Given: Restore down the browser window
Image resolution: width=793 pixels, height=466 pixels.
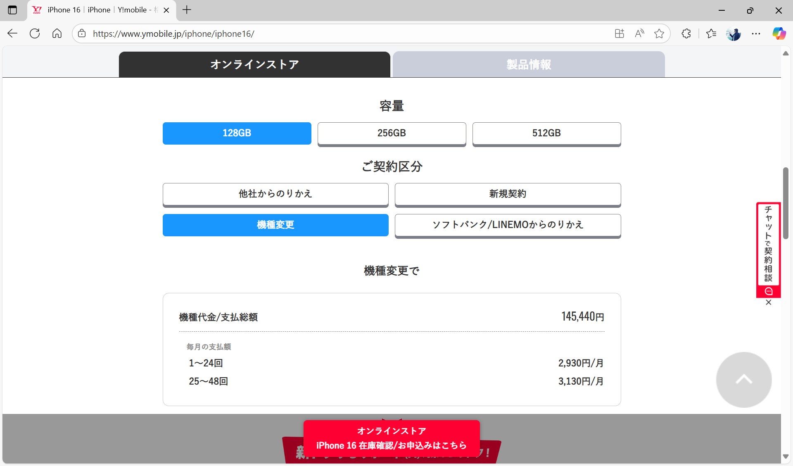Looking at the screenshot, I should coord(750,10).
